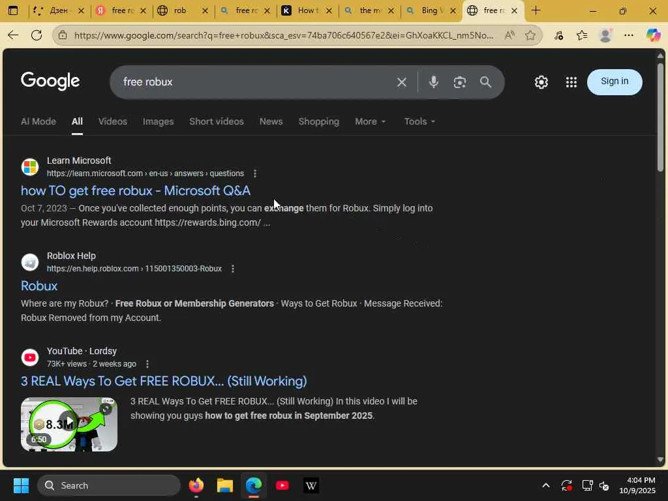
Task: Open the browser profile avatar
Action: point(605,35)
